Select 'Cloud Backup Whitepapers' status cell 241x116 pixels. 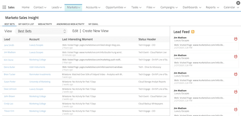coord(151,104)
